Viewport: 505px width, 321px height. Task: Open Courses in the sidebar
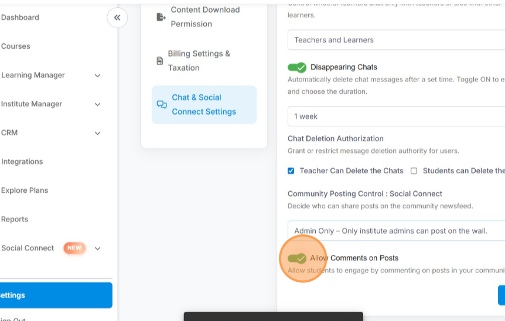pos(16,46)
